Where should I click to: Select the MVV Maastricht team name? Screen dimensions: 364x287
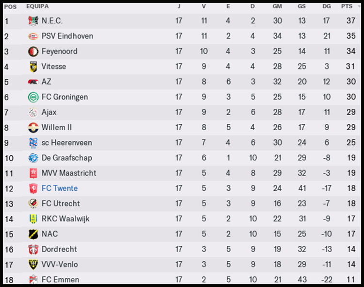coord(69,173)
